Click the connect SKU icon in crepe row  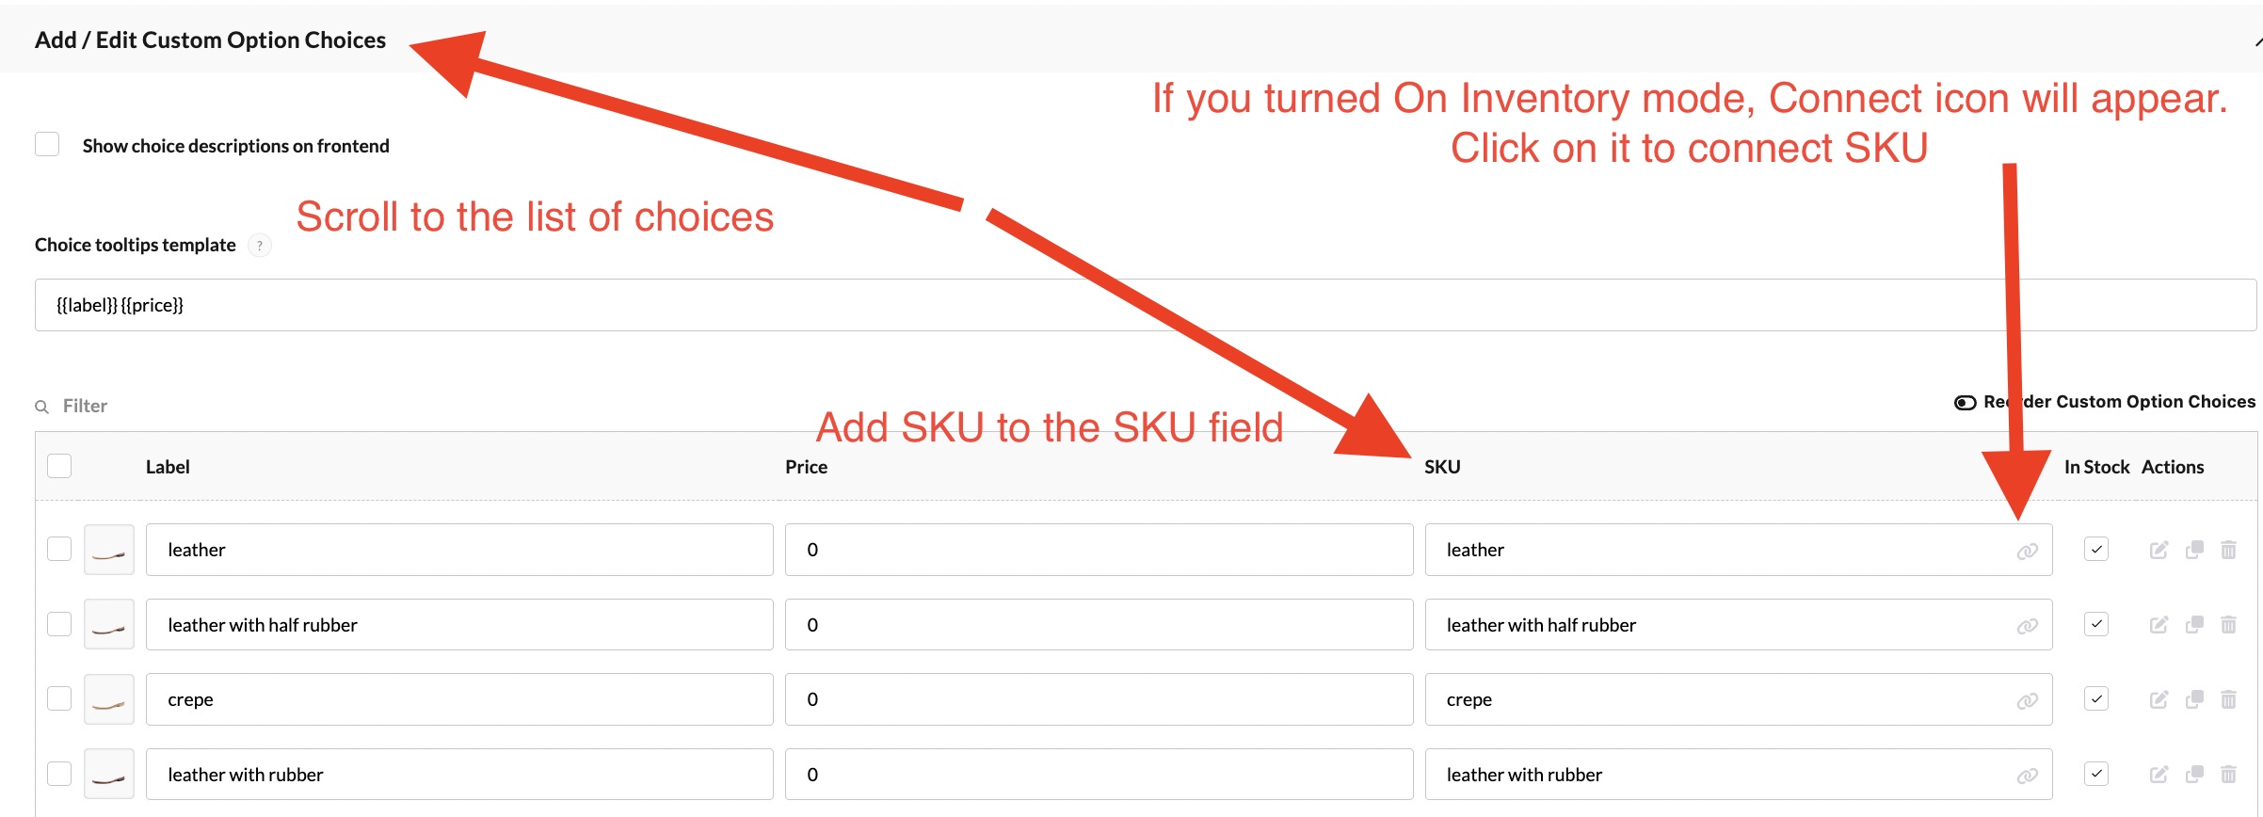click(2027, 700)
